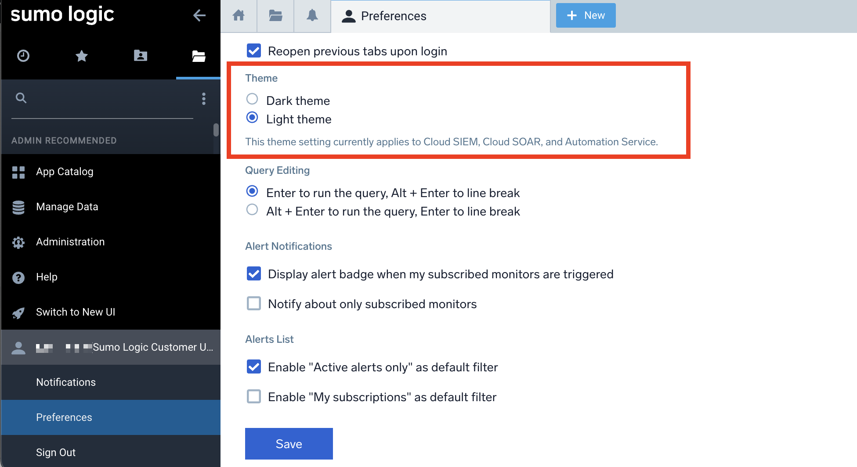The height and width of the screenshot is (467, 857).
Task: Open the App Catalog
Action: pyautogui.click(x=65, y=171)
